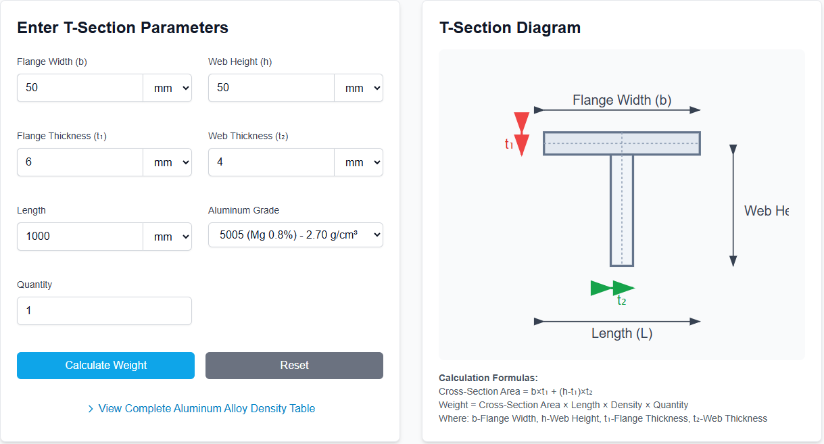824x444 pixels.
Task: Click the Flange Width dimension arrow
Action: [617, 109]
